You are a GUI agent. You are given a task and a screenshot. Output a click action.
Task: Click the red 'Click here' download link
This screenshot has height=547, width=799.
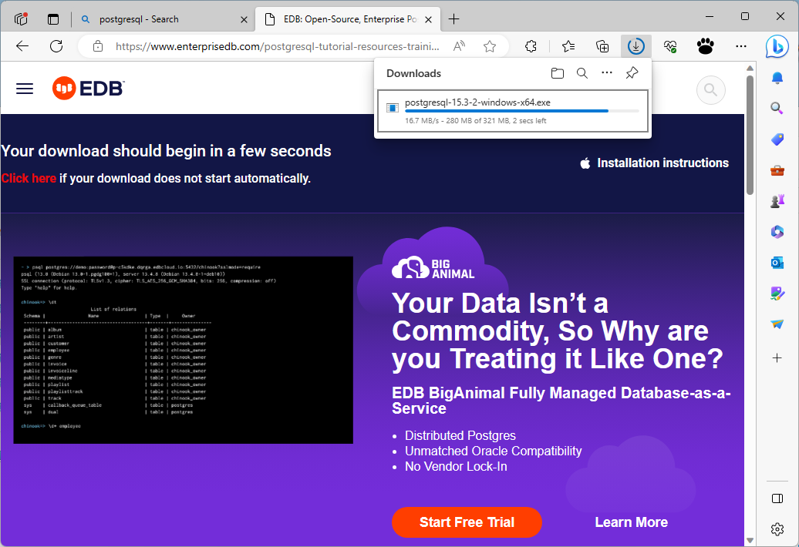(29, 179)
